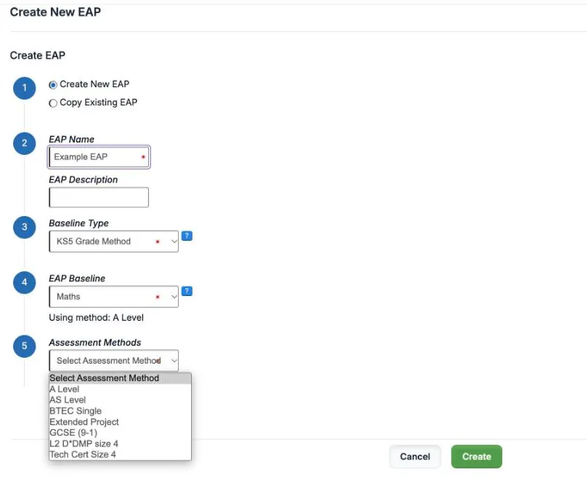Click the 'Using method: A Level' text

[x=96, y=318]
